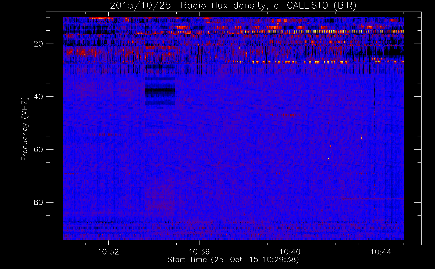Click the 10:40 time tick label
435x269 pixels.
(290, 252)
